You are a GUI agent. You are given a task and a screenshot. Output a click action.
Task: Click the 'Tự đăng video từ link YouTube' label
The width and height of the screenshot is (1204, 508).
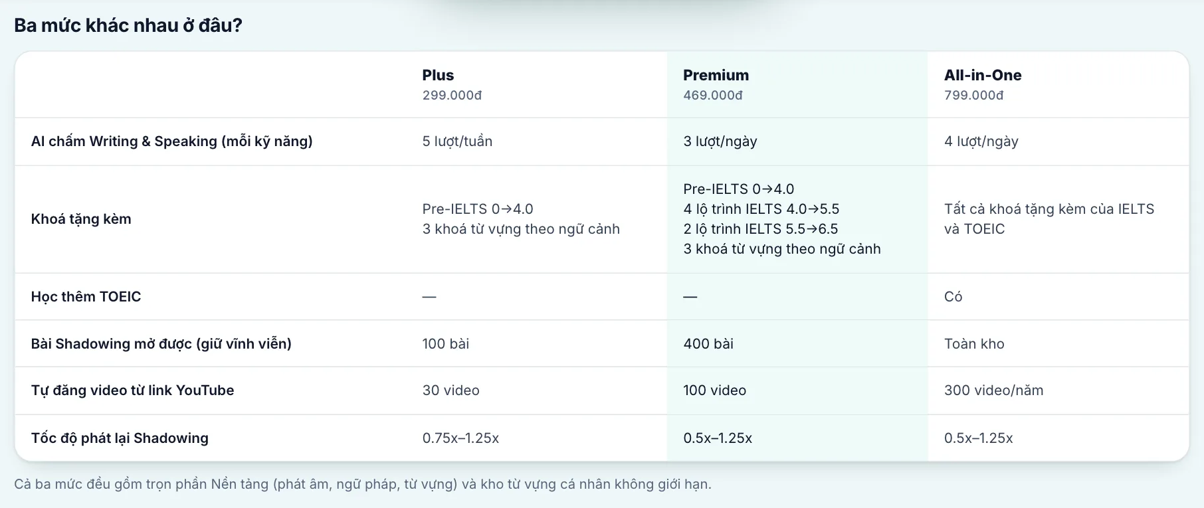click(x=132, y=390)
